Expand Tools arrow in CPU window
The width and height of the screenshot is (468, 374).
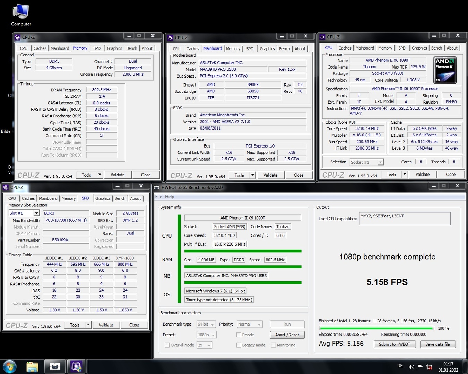point(405,175)
